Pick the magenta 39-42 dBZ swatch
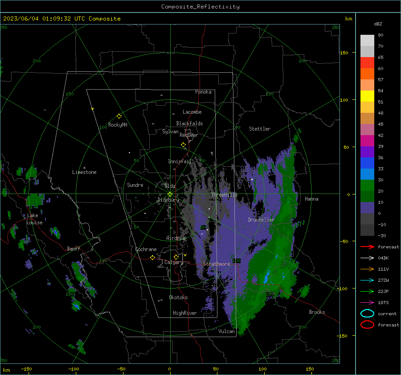The height and width of the screenshot is (375, 401). [x=367, y=141]
